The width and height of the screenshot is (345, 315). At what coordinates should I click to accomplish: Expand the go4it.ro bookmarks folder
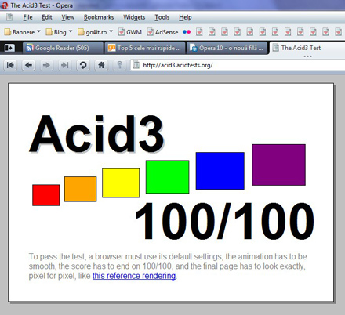click(96, 32)
